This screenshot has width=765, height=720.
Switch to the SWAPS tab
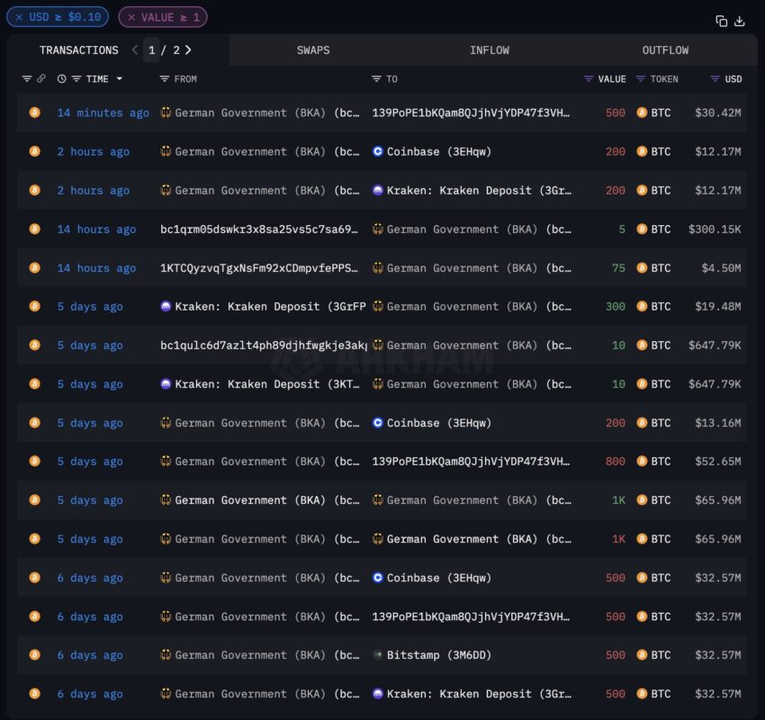(313, 49)
